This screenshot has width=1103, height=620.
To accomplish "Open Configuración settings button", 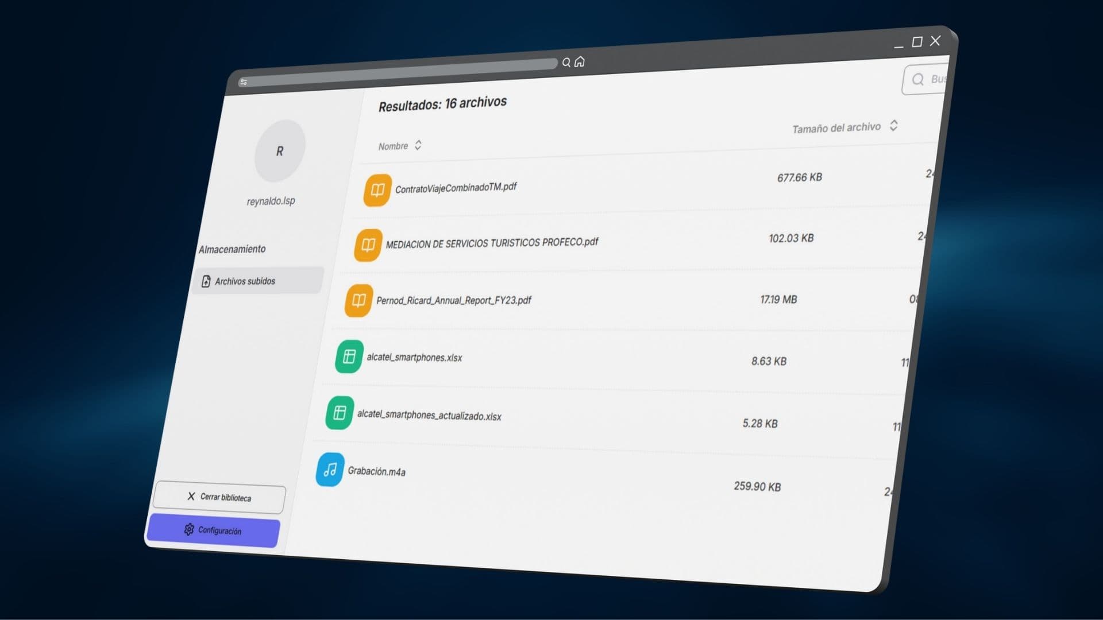I will click(x=214, y=530).
